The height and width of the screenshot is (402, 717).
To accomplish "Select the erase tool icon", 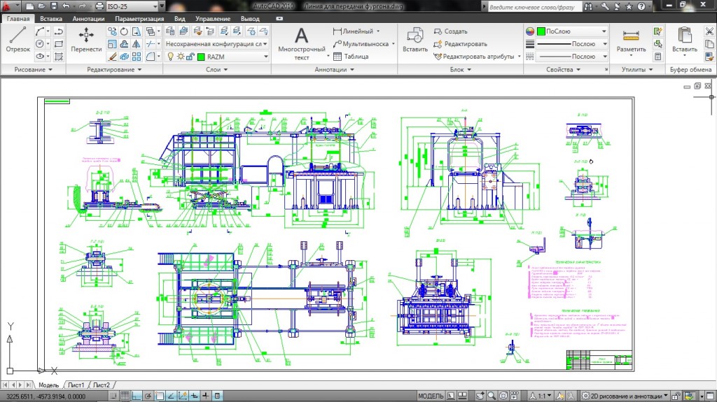I will coord(112,57).
